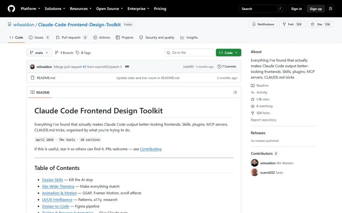Click the slash shortcut key in search
The height and width of the screenshot is (213, 342).
(x=280, y=9)
